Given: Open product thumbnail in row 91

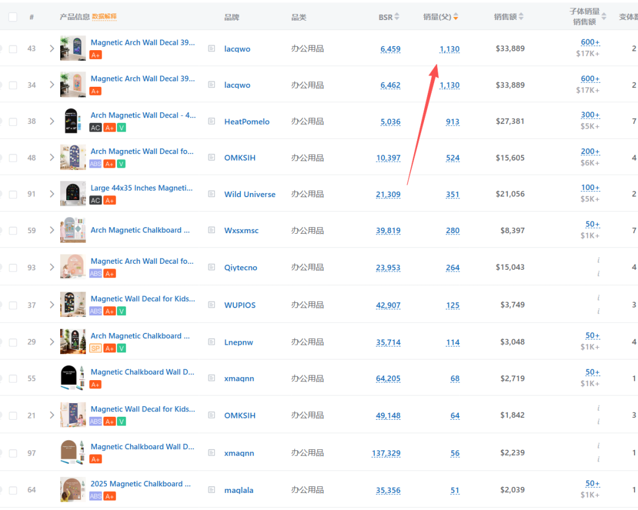Looking at the screenshot, I should (73, 194).
